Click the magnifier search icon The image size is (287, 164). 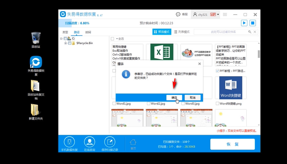pos(250,32)
